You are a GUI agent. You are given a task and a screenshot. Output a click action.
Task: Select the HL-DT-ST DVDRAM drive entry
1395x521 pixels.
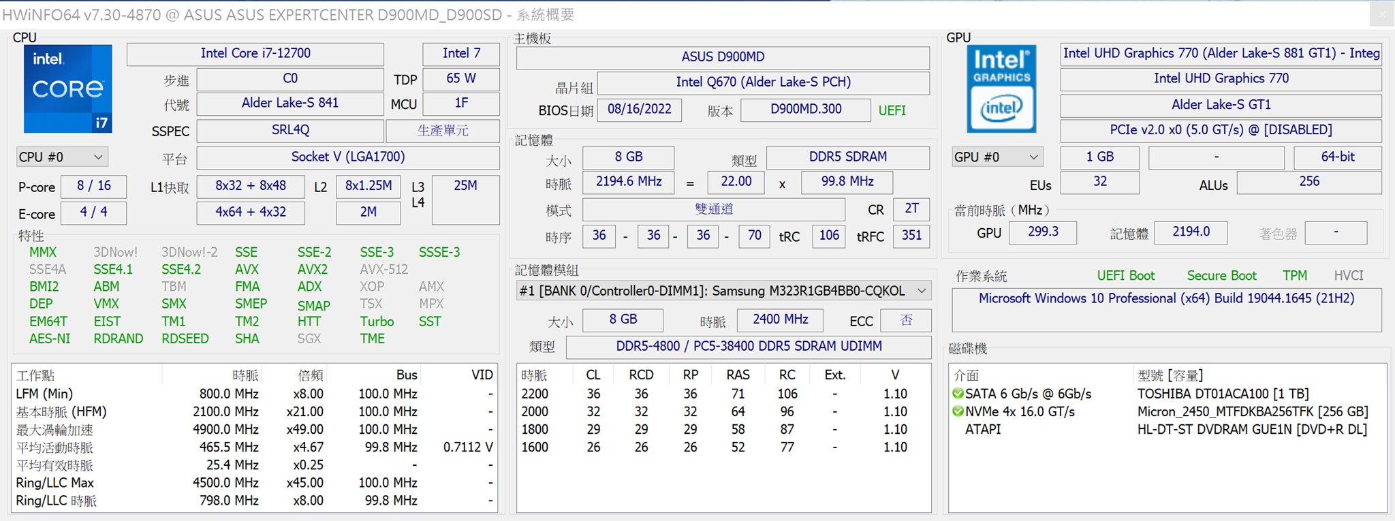(x=1251, y=429)
